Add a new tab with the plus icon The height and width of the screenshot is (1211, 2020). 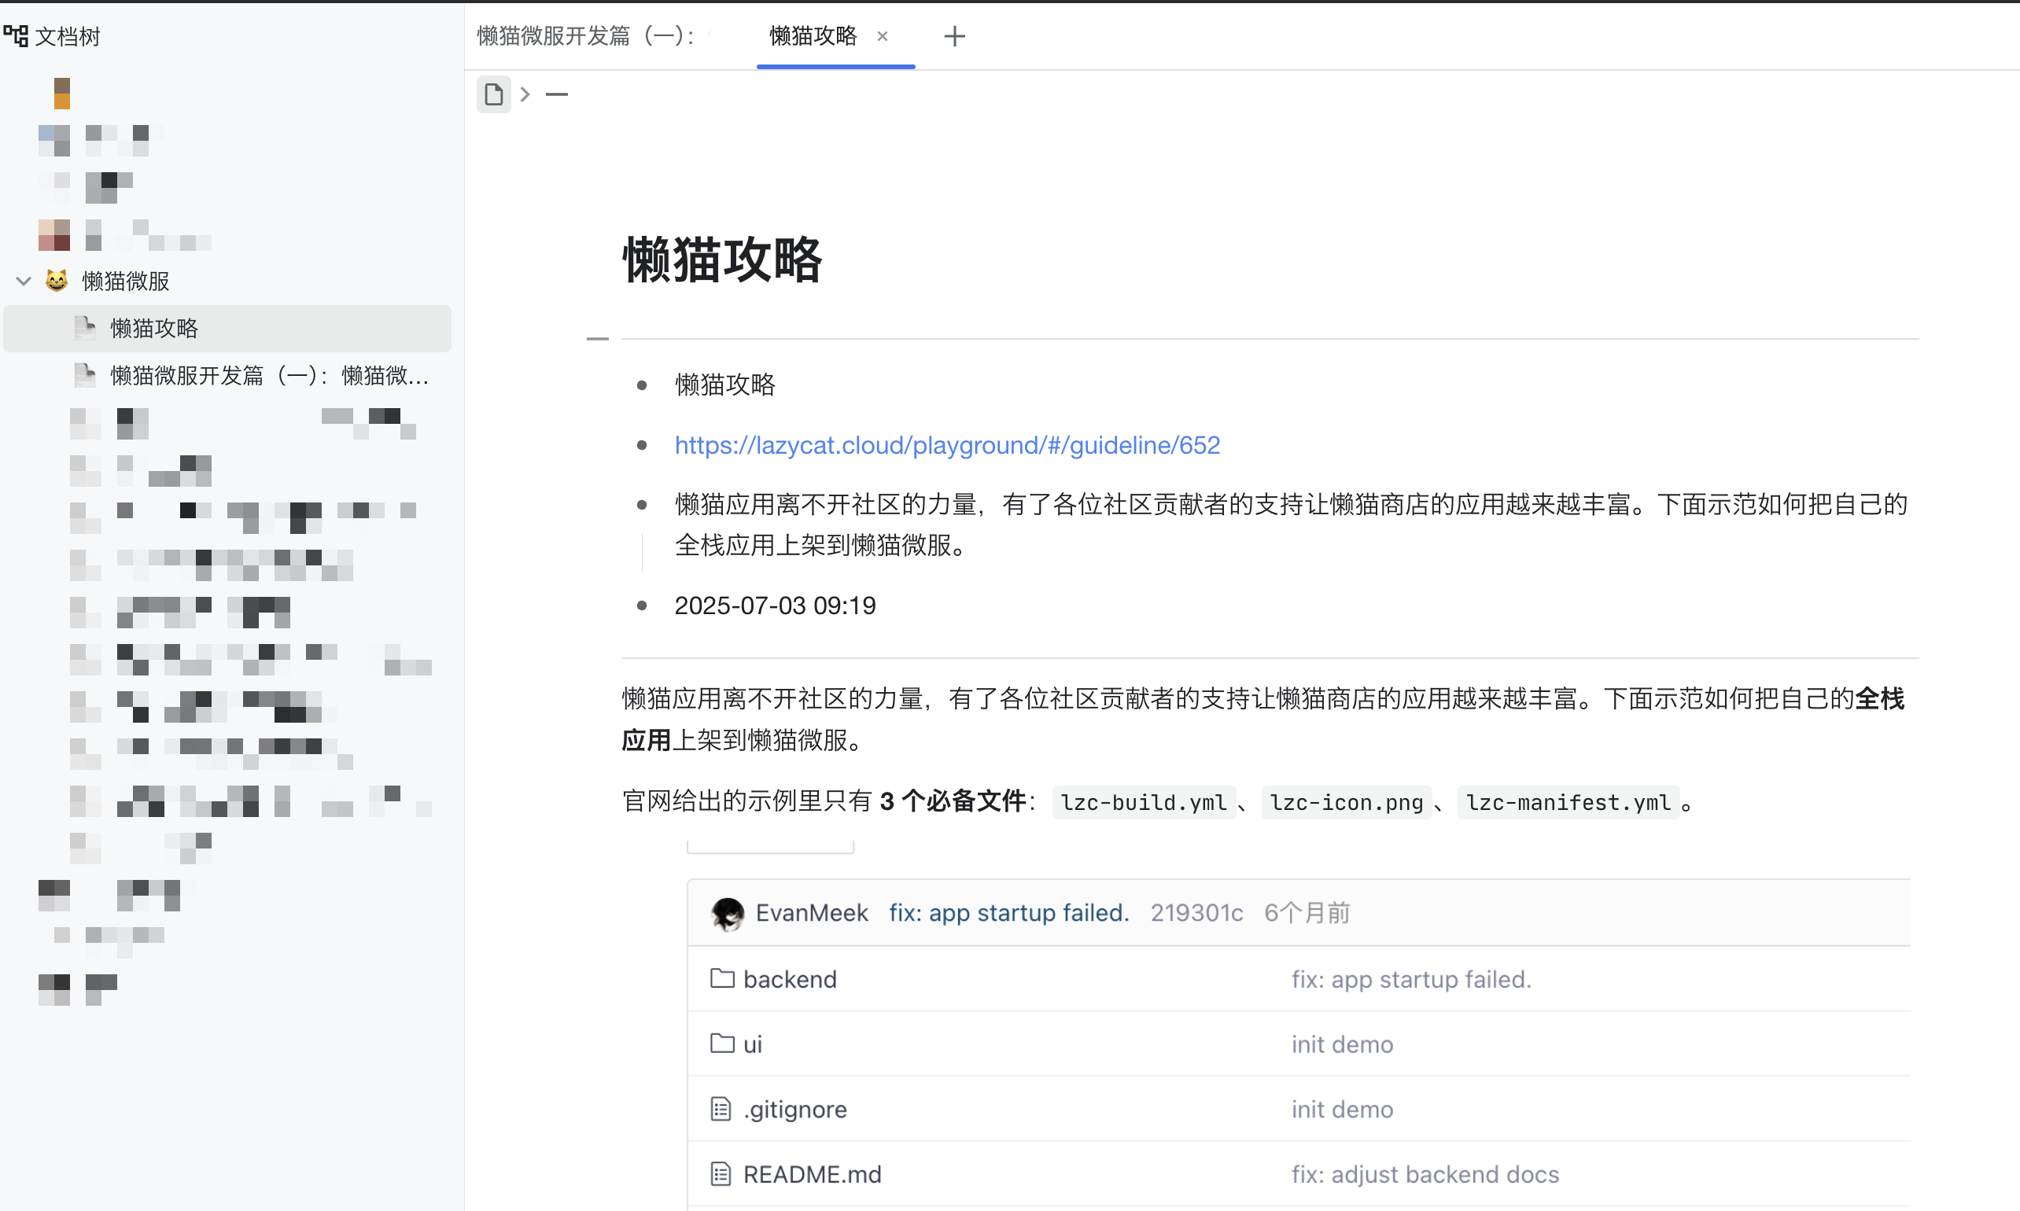(953, 36)
